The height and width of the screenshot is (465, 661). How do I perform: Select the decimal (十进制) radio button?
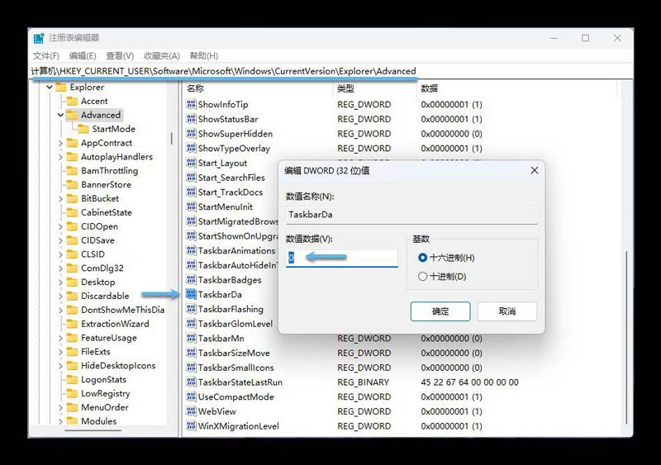pos(423,277)
